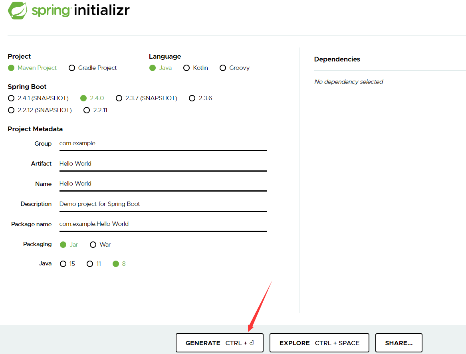Focus the Group input field
This screenshot has width=466, height=354.
pyautogui.click(x=163, y=144)
